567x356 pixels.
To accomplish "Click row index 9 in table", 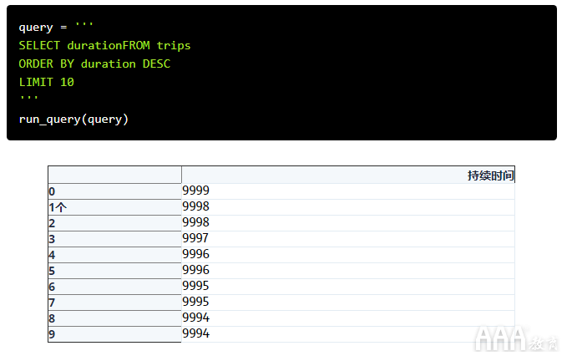I will pyautogui.click(x=53, y=334).
